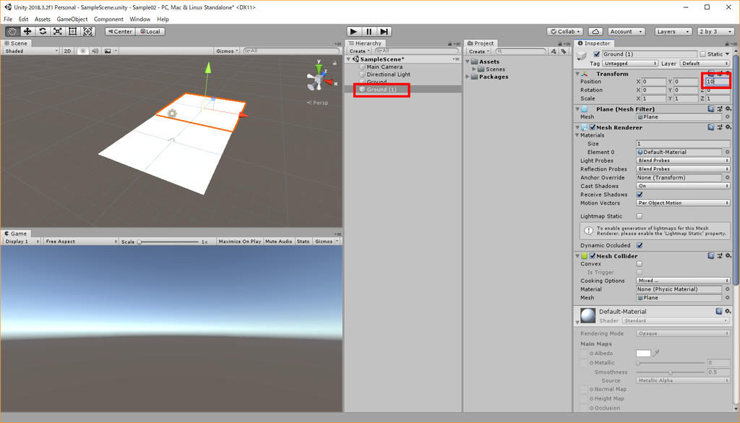Open Mesh Collider settings gear
The width and height of the screenshot is (740, 423).
click(x=728, y=256)
